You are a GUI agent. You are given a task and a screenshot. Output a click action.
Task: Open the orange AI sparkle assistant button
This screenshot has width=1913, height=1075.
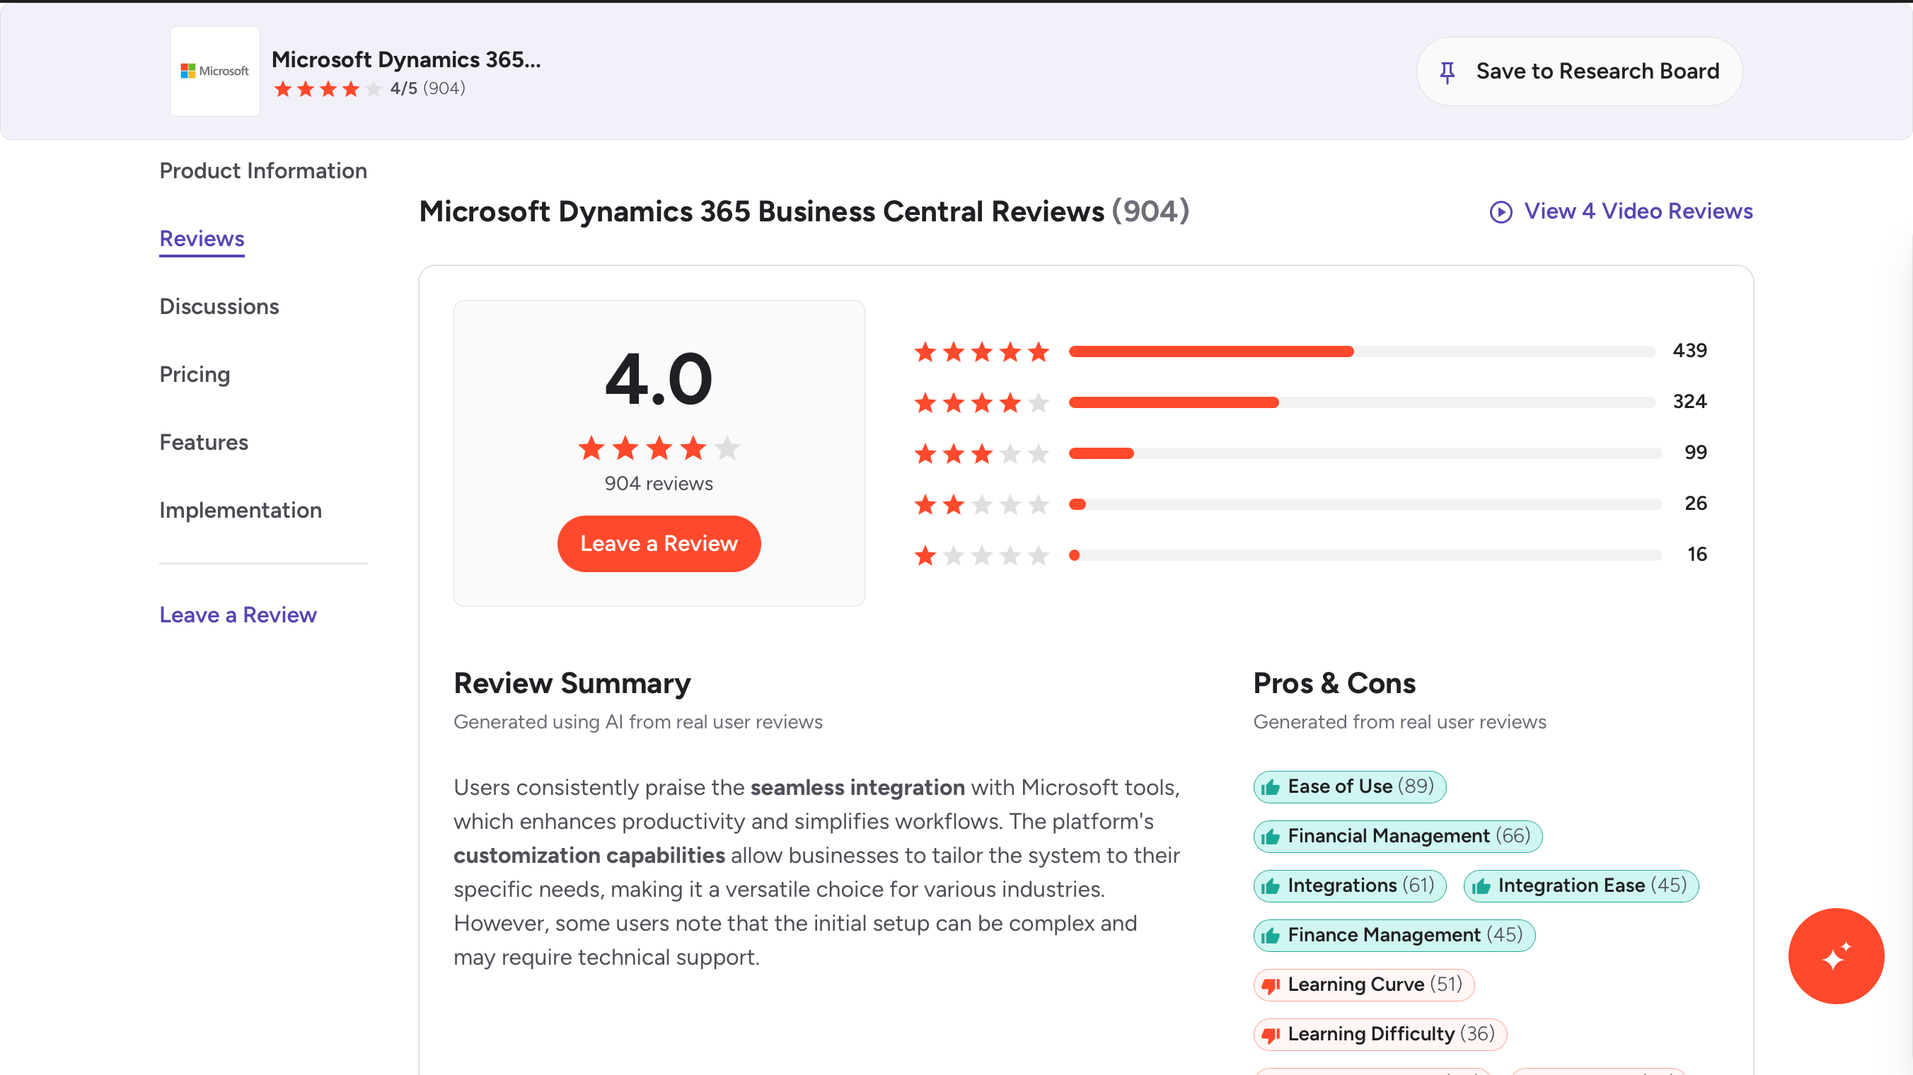click(1836, 956)
